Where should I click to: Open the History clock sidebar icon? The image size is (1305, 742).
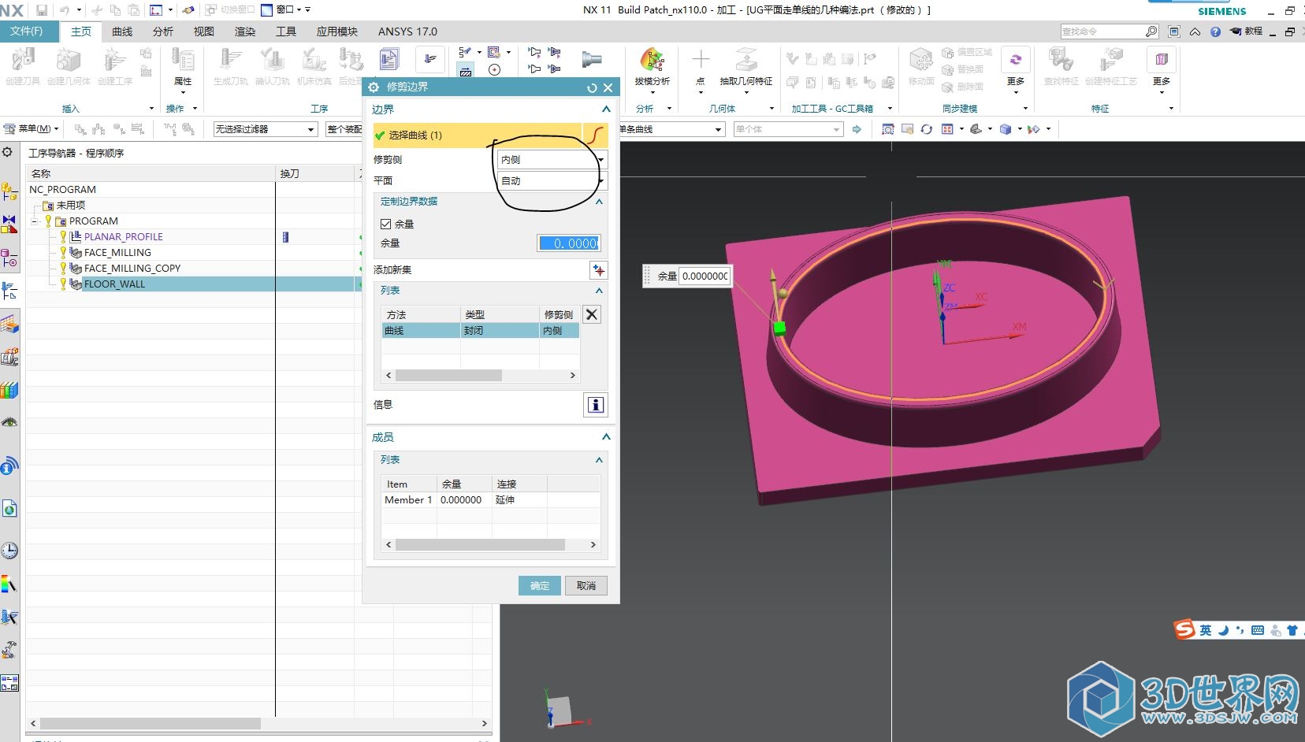pos(9,551)
